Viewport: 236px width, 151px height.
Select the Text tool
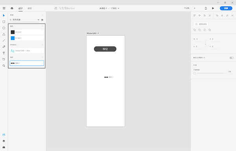pyautogui.click(x=4, y=53)
